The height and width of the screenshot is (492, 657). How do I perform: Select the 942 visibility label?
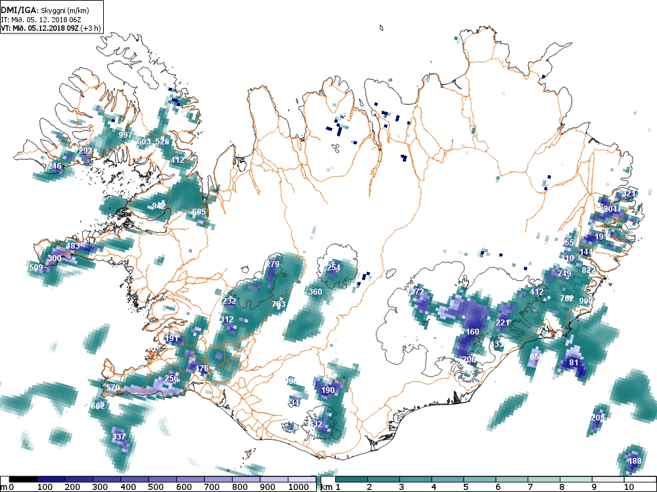pyautogui.click(x=159, y=206)
